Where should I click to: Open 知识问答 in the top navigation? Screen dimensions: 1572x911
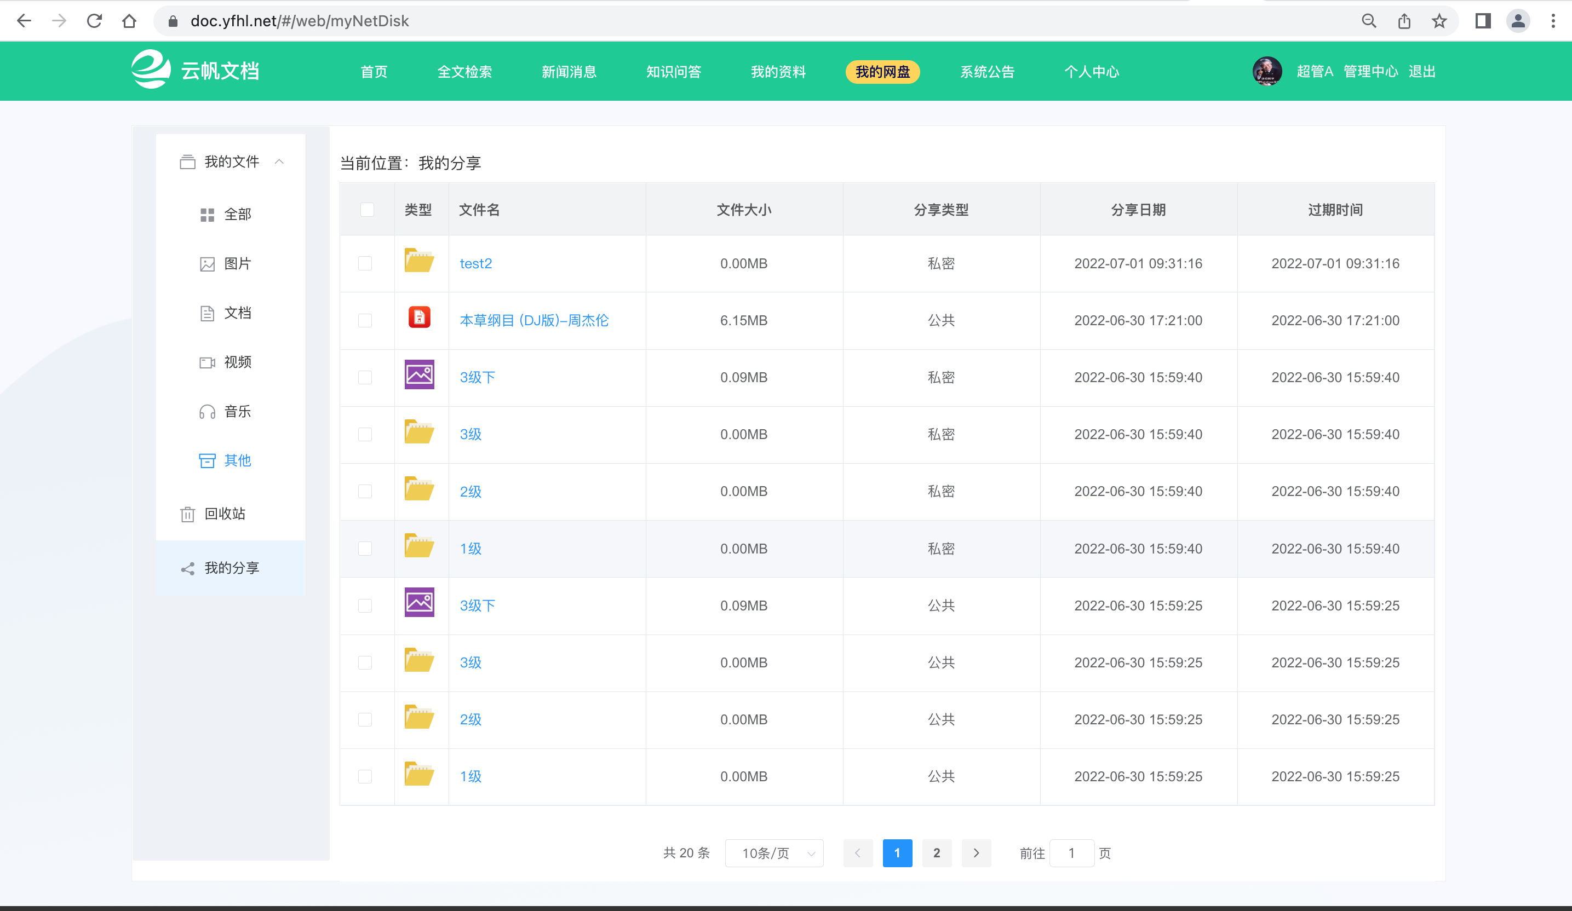[x=674, y=72]
